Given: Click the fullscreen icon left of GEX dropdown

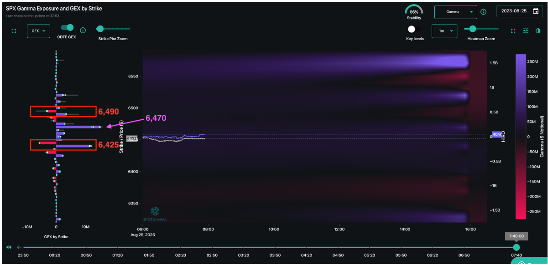Looking at the screenshot, I should pyautogui.click(x=14, y=31).
